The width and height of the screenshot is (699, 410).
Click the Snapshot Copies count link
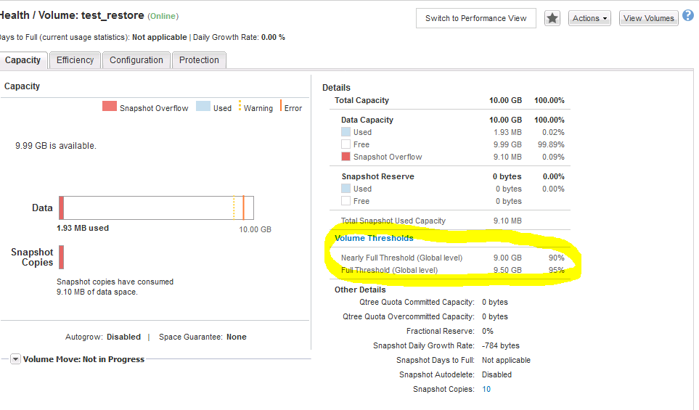tap(486, 389)
